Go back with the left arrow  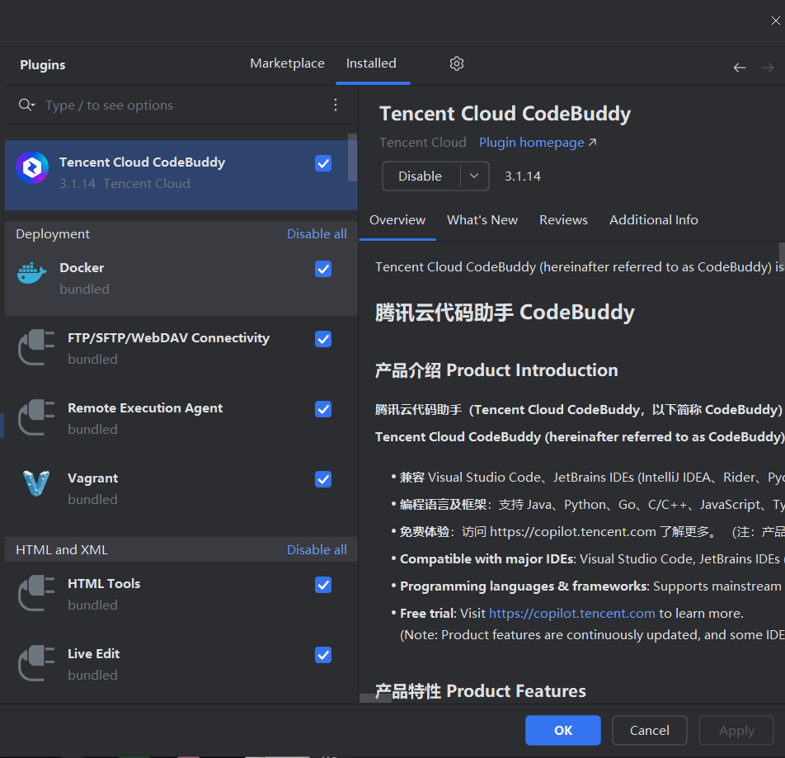click(739, 68)
